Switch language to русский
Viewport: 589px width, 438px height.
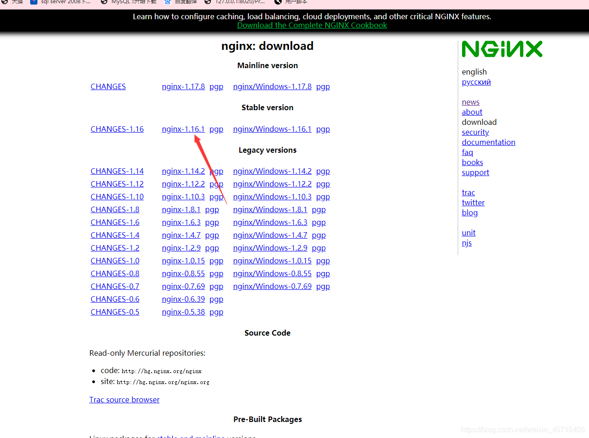point(476,82)
